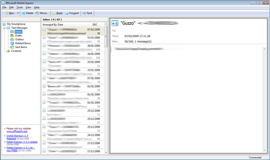
Task: Click the Find toolbar button
Action: (x=87, y=13)
